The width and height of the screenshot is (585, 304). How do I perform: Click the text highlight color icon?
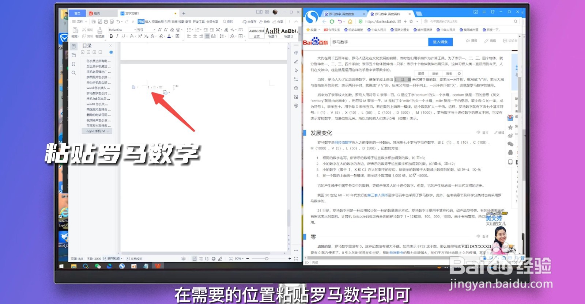(161, 36)
